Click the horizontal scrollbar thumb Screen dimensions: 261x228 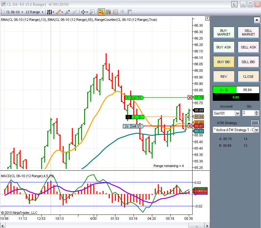click(197, 226)
